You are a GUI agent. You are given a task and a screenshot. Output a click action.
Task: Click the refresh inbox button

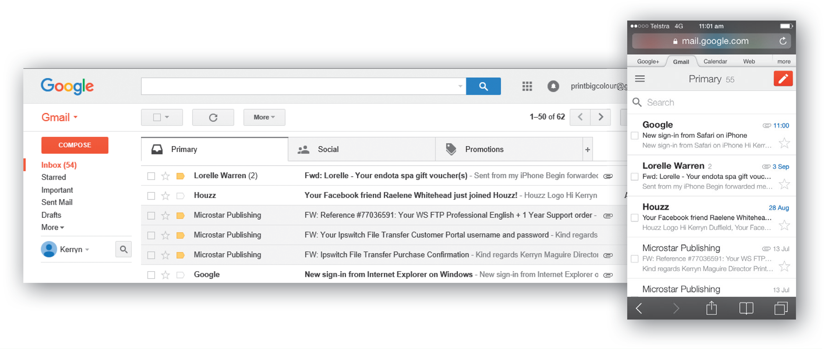click(x=213, y=117)
